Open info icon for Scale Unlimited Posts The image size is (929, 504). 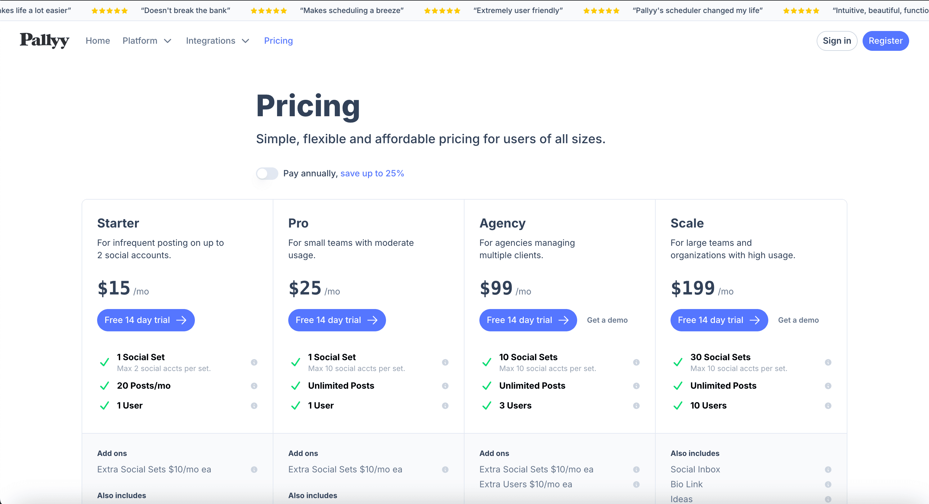click(828, 386)
